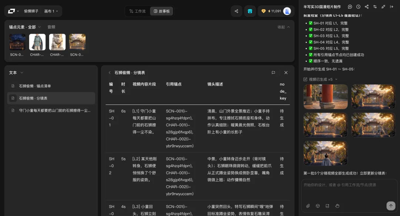Screen dimensions: 400x216
Task: Select the 音频 tab
Action: click(51, 27)
